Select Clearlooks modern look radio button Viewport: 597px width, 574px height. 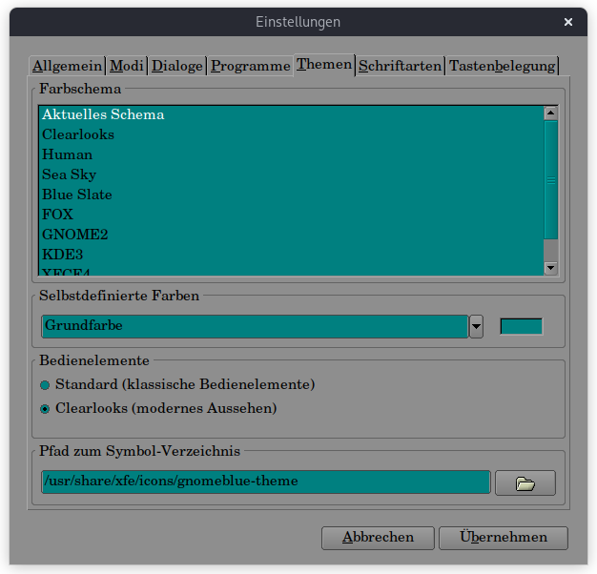[45, 409]
